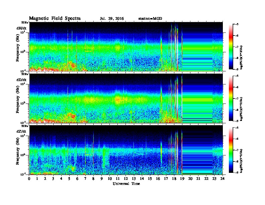Click the '-5' value on the dH/dt color bar
The height and width of the screenshot is (205, 265).
point(237,24)
